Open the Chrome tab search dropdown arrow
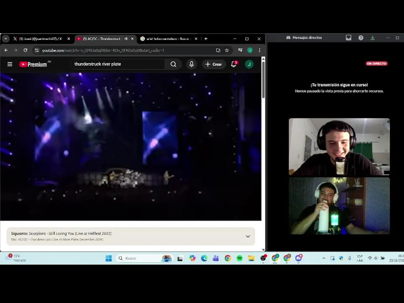The height and width of the screenshot is (303, 404). (x=5, y=39)
